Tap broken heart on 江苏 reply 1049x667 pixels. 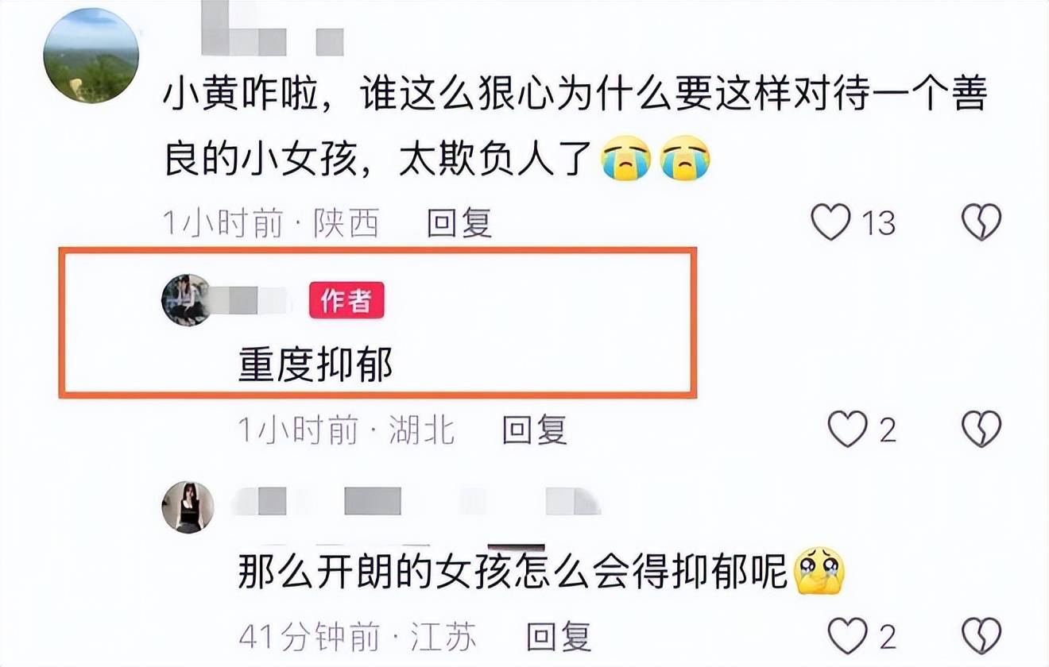click(981, 635)
